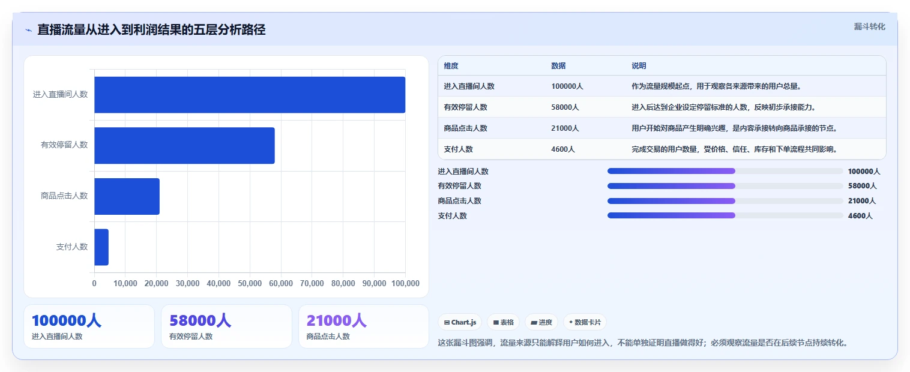Select the 表格 chip

click(x=503, y=322)
